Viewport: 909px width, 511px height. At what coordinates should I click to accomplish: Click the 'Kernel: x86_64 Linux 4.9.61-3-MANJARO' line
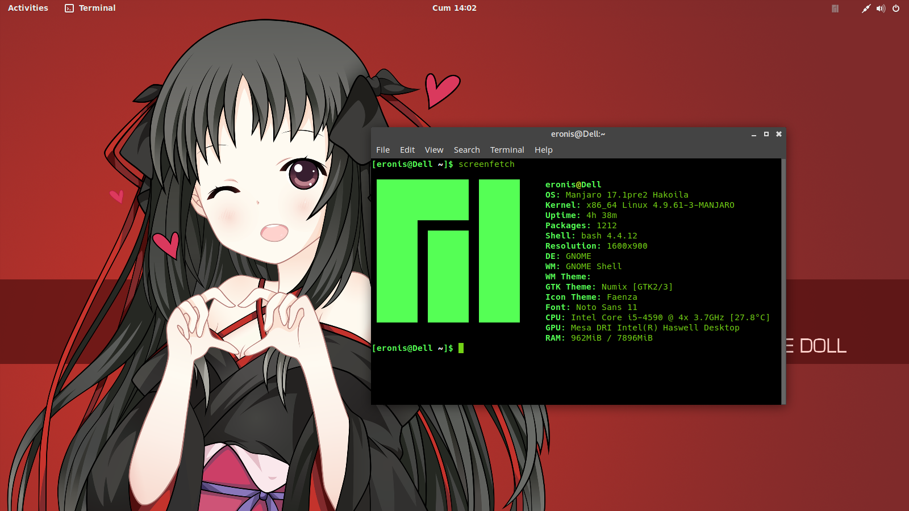pos(640,205)
